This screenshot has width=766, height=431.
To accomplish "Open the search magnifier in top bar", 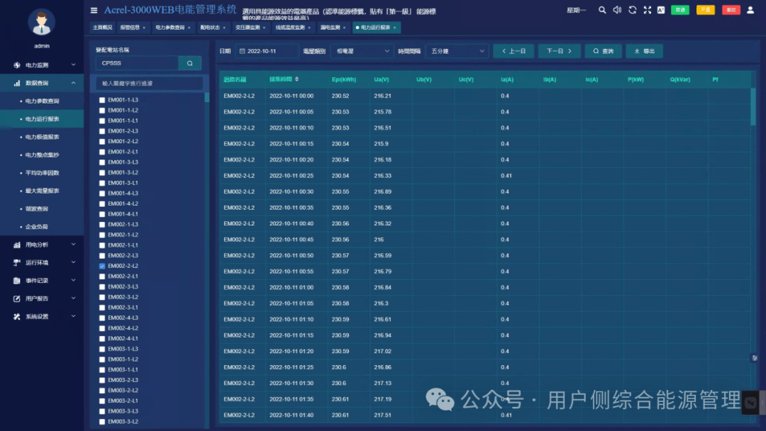I will click(x=602, y=10).
